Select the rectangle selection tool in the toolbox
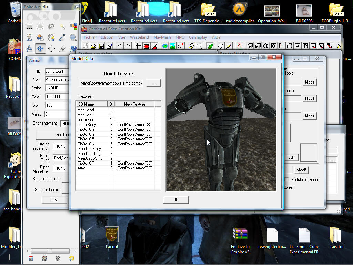 (x=30, y=27)
